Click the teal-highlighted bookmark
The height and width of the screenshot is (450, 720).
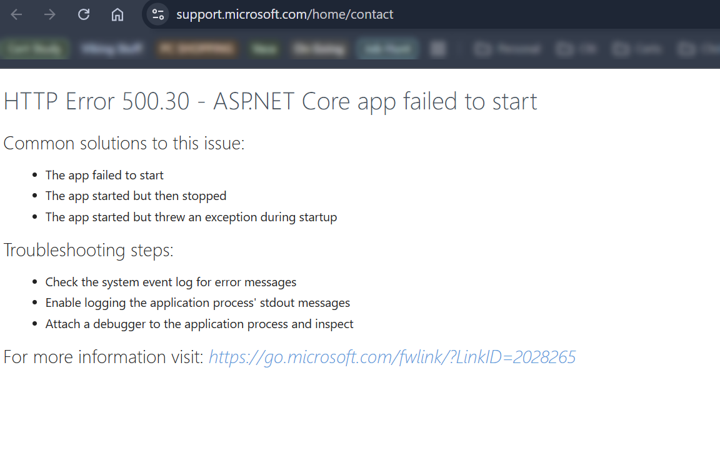click(387, 49)
